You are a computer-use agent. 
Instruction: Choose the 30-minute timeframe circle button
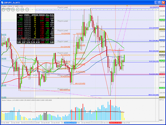point(13,10)
